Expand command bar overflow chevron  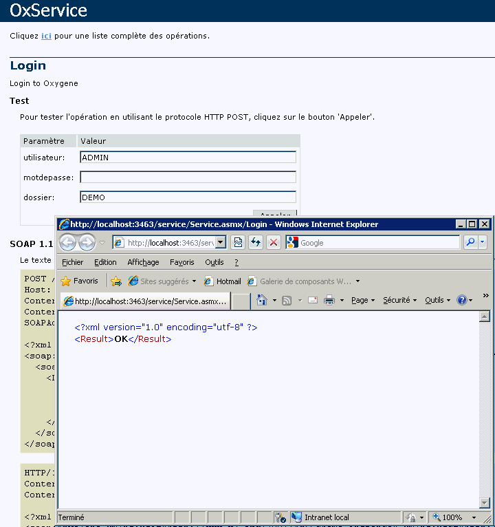[485, 295]
